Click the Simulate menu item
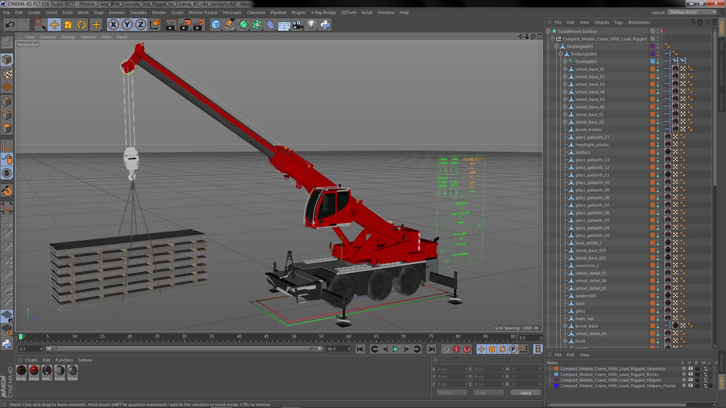726x408 pixels. (137, 12)
